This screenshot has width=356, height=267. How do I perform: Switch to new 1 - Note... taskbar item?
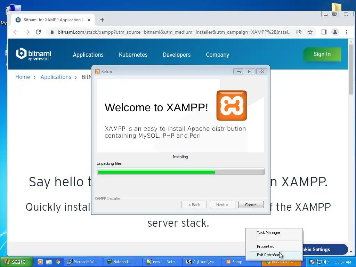[x=162, y=262]
